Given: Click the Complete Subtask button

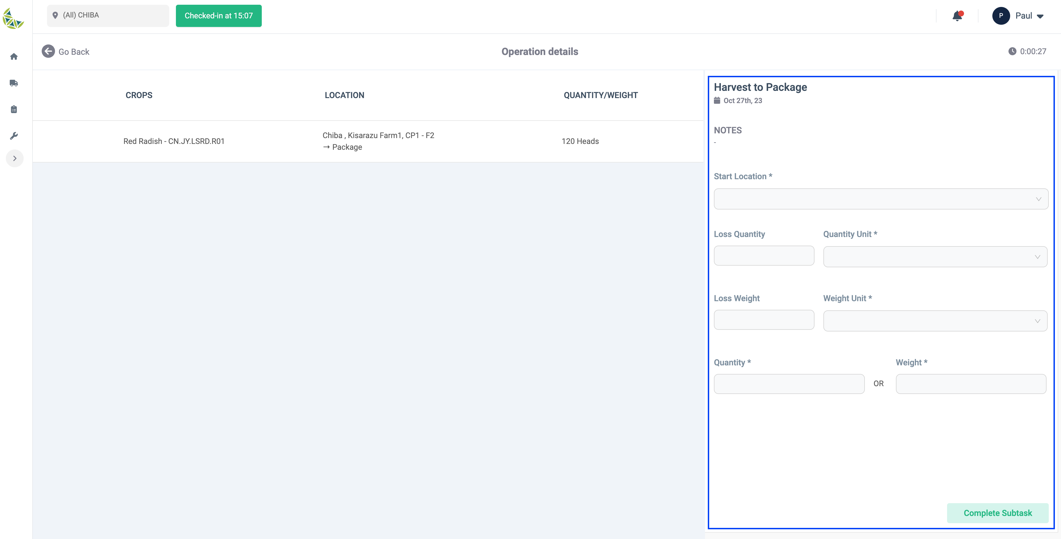Looking at the screenshot, I should coord(997,513).
